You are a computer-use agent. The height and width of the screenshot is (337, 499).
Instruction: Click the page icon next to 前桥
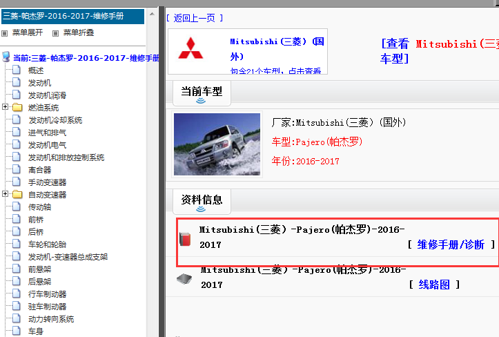coord(17,219)
